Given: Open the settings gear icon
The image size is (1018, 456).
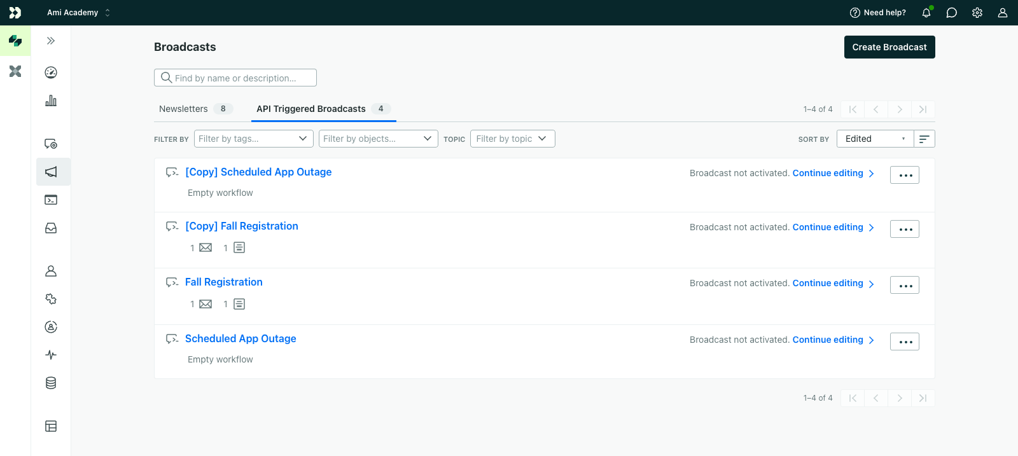Looking at the screenshot, I should pos(977,13).
